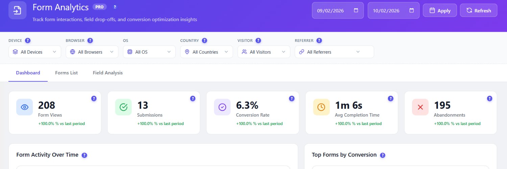This screenshot has width=507, height=169.
Task: Open Referrer filter help icon
Action: (x=319, y=41)
